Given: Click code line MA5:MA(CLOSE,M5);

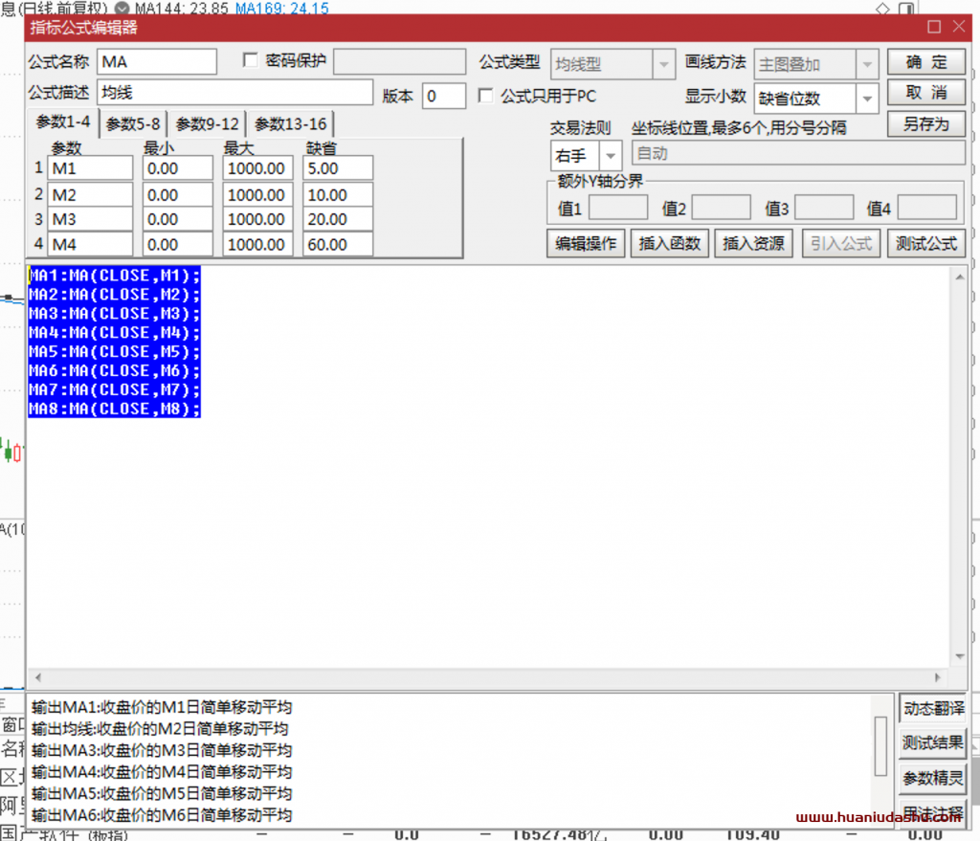Looking at the screenshot, I should tap(115, 352).
